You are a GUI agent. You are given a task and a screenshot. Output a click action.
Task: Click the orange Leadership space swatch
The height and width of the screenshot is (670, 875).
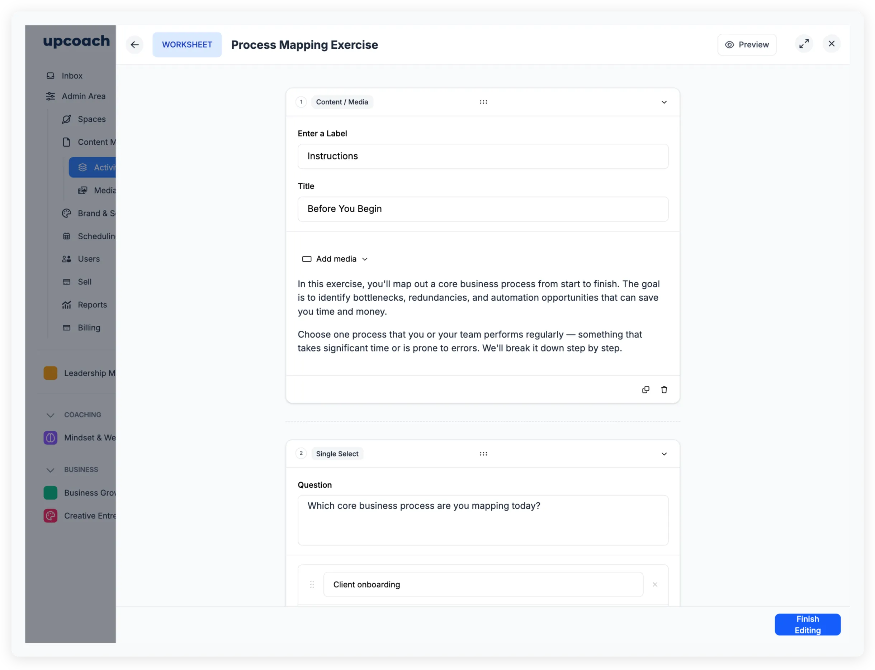click(50, 373)
